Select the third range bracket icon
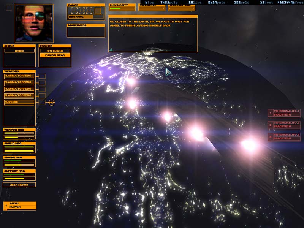 [x=90, y=11]
